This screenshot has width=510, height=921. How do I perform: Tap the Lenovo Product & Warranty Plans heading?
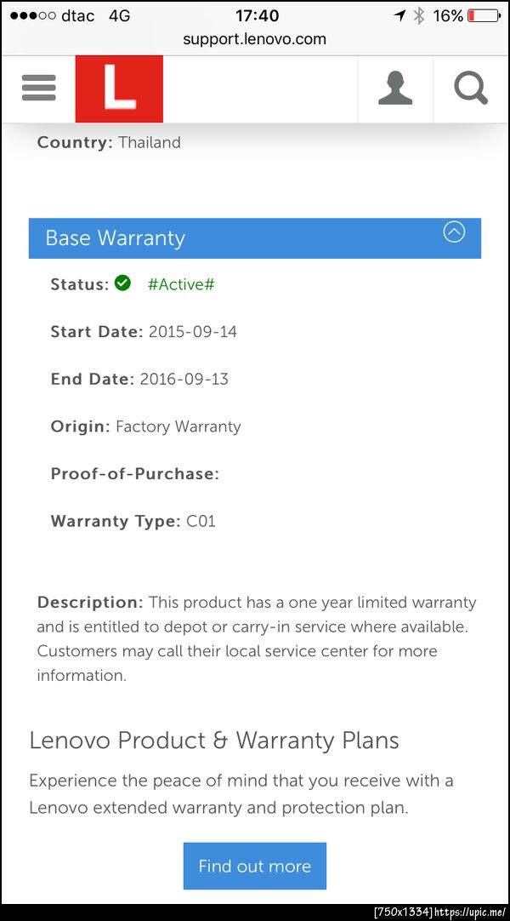point(214,740)
